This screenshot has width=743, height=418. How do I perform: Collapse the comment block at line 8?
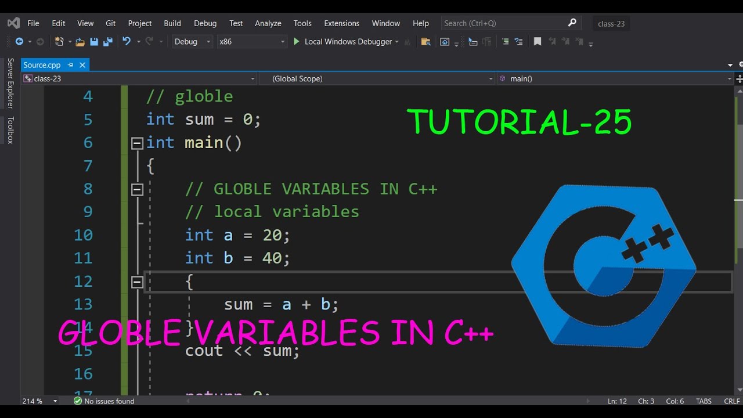pos(137,189)
